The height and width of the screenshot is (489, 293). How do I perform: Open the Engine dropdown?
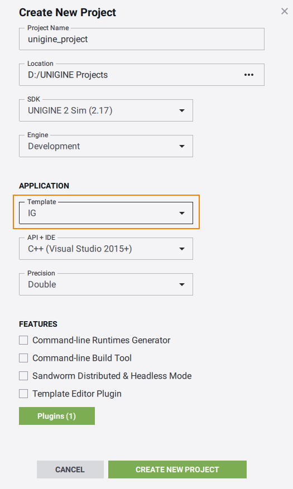[x=106, y=146]
